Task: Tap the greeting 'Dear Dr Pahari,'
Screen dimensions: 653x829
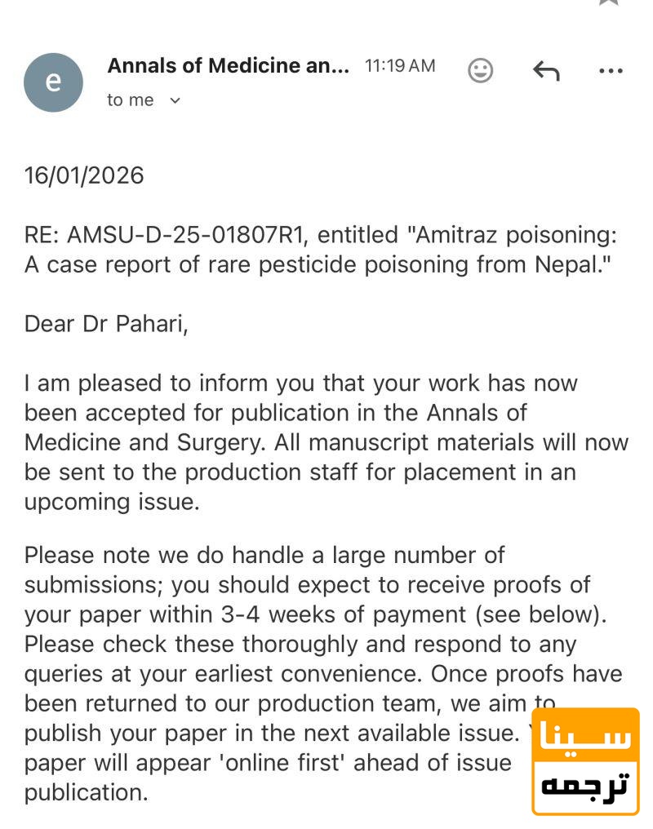Action: [106, 324]
